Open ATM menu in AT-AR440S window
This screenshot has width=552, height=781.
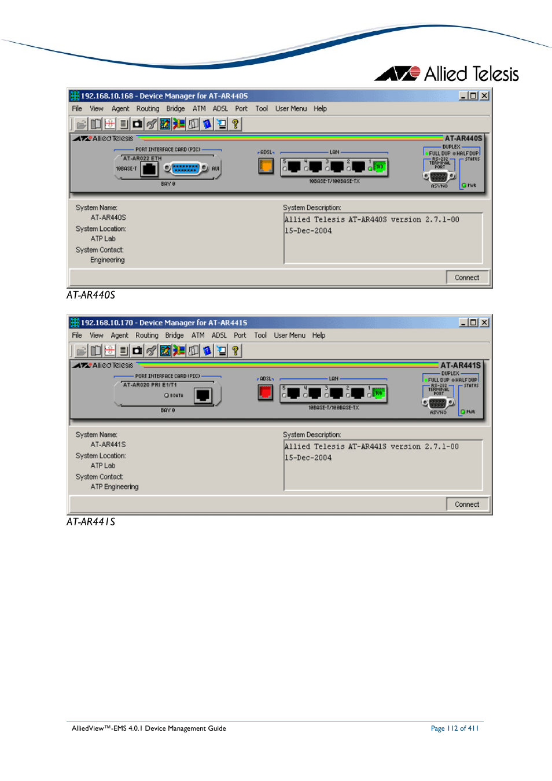click(199, 109)
